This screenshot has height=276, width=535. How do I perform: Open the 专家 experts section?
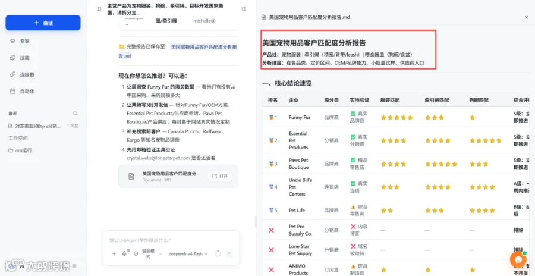[x=20, y=41]
